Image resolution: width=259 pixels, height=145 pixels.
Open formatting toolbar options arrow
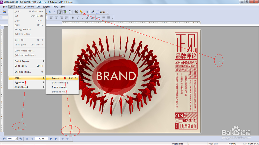112,18
